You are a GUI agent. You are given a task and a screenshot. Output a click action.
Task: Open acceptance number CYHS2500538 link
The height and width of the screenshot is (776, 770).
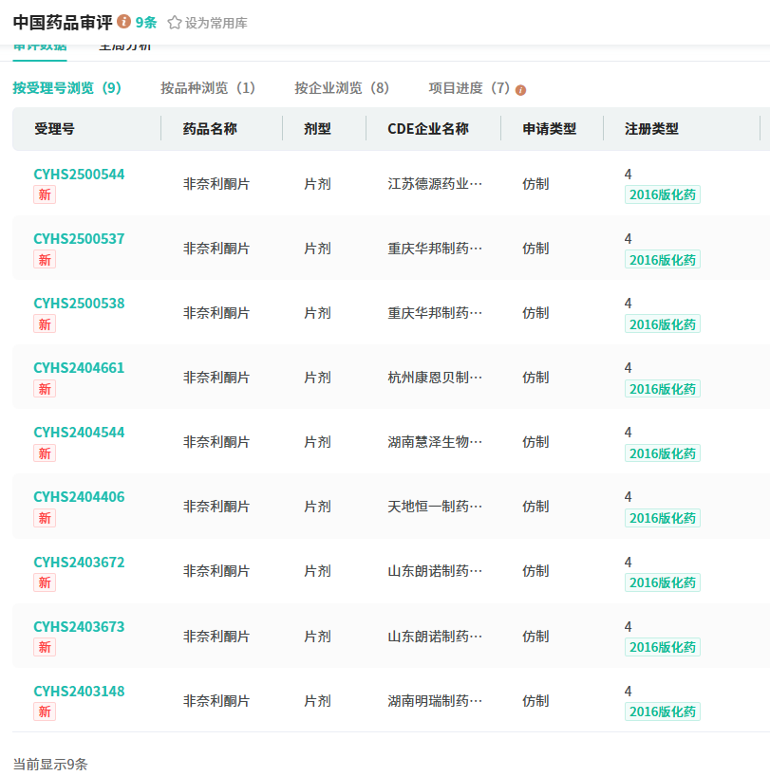79,304
